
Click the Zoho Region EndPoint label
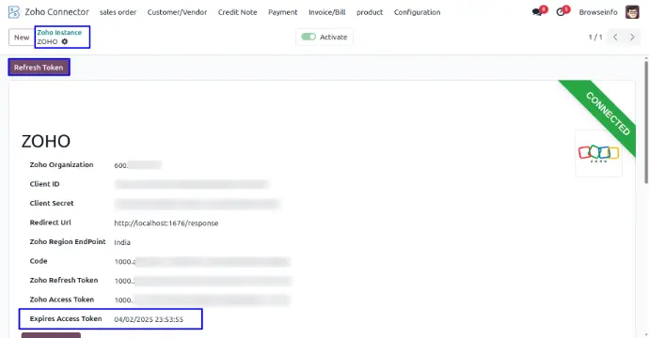(68, 241)
